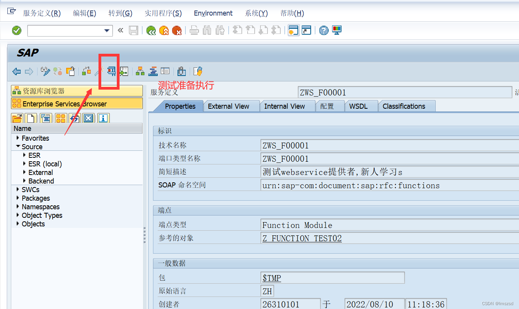Screen dimensions: 519x309
Task: Select the Properties tab
Action: pyautogui.click(x=179, y=106)
